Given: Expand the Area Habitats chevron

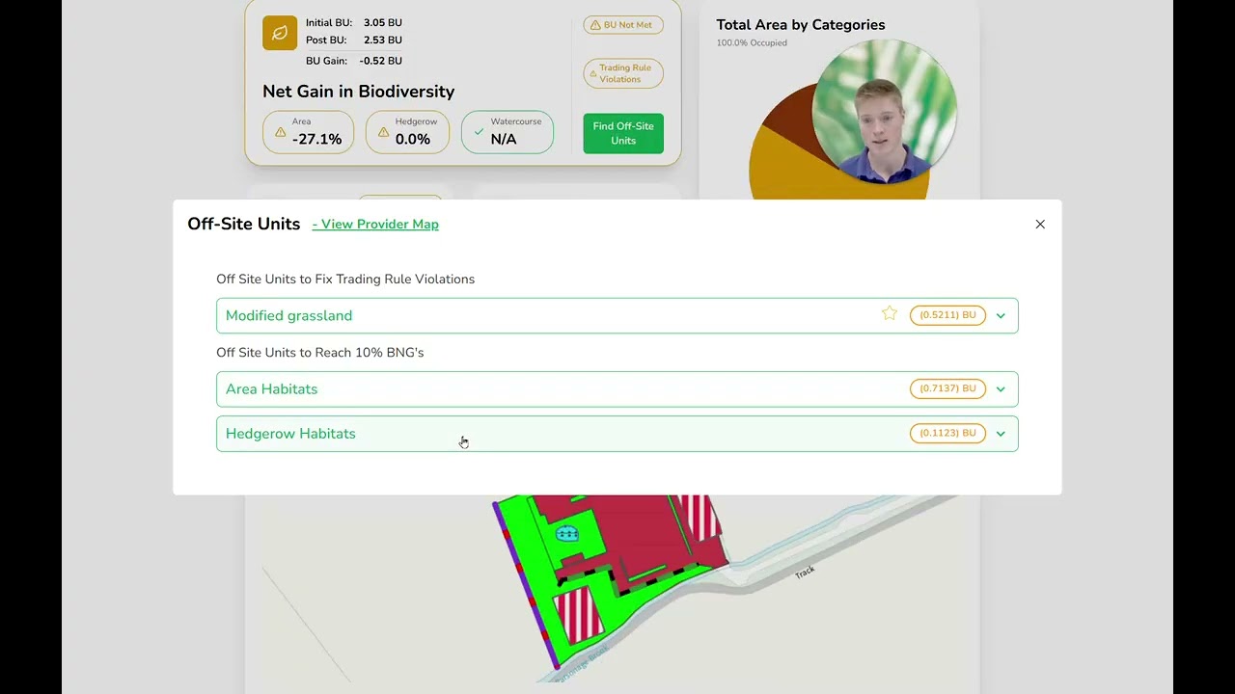Looking at the screenshot, I should [1001, 388].
